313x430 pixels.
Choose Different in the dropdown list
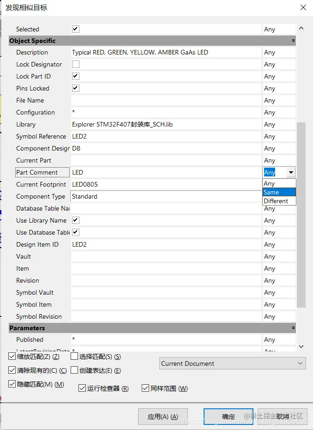tap(279, 201)
